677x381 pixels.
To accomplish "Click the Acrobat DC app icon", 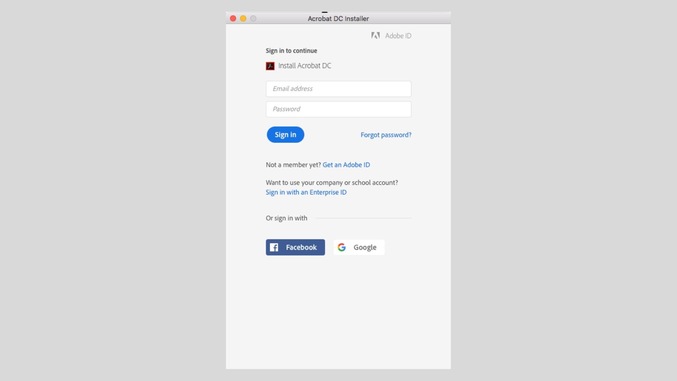I will tap(270, 66).
